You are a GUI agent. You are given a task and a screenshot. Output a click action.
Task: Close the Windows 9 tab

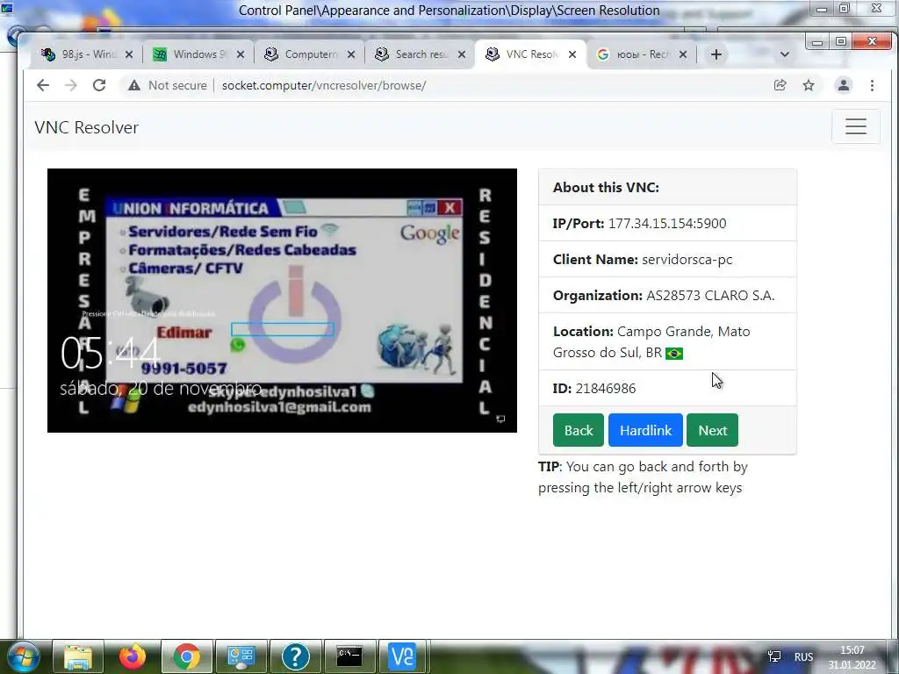(241, 54)
